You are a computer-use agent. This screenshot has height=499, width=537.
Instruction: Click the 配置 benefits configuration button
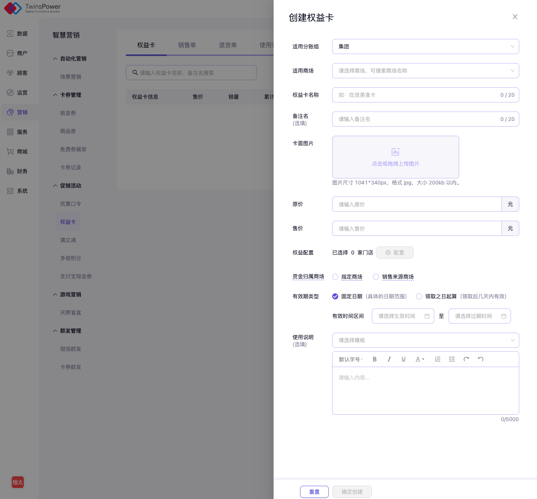[x=395, y=253]
